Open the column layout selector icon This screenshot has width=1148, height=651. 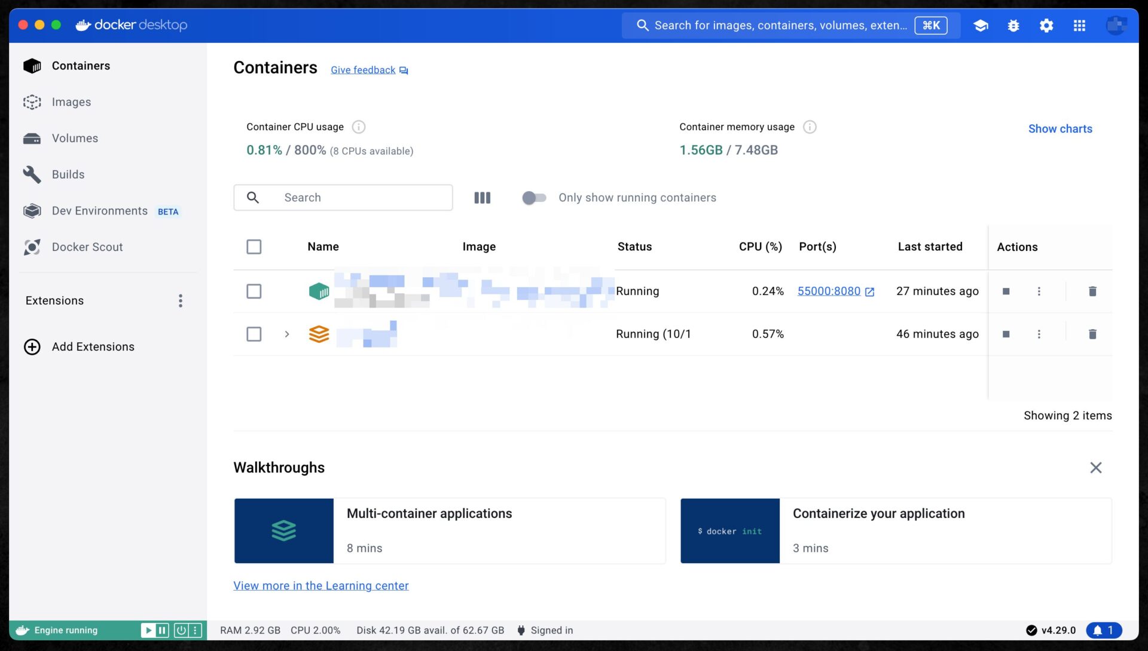(x=482, y=198)
